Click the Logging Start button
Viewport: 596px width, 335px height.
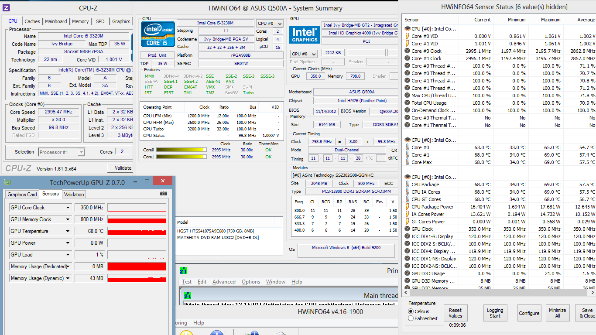[x=495, y=313]
